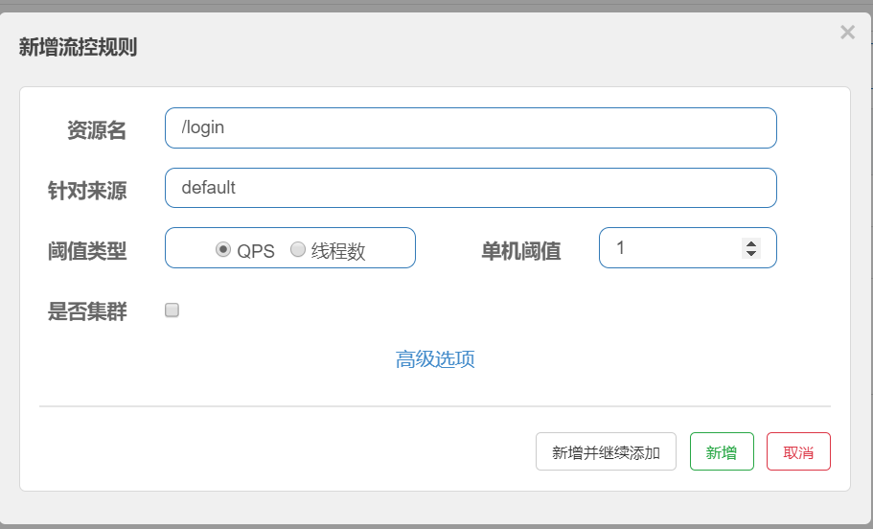Expand the 高级选项 link
Screen dimensions: 873x529
[x=435, y=359]
